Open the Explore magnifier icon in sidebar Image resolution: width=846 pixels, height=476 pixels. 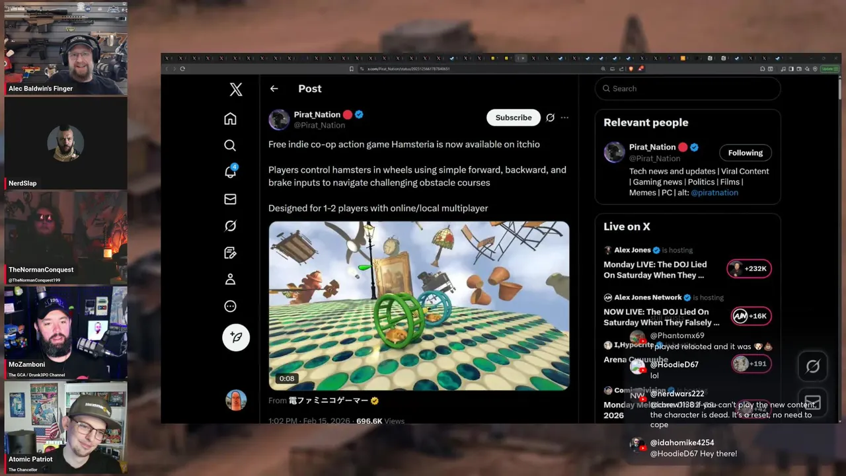pos(230,145)
